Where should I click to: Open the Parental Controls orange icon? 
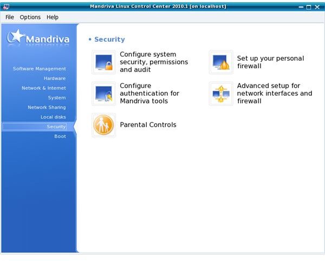pos(103,125)
